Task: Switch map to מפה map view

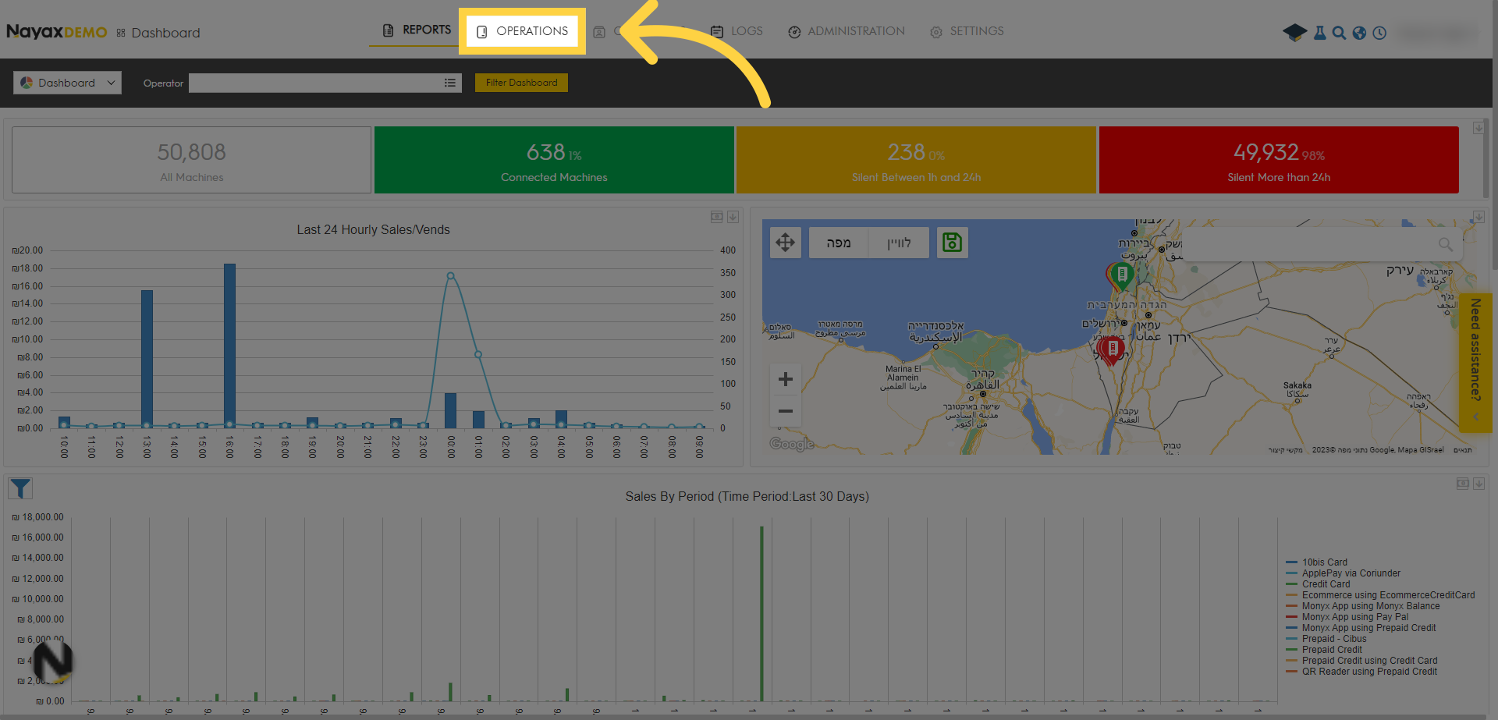Action: [839, 243]
